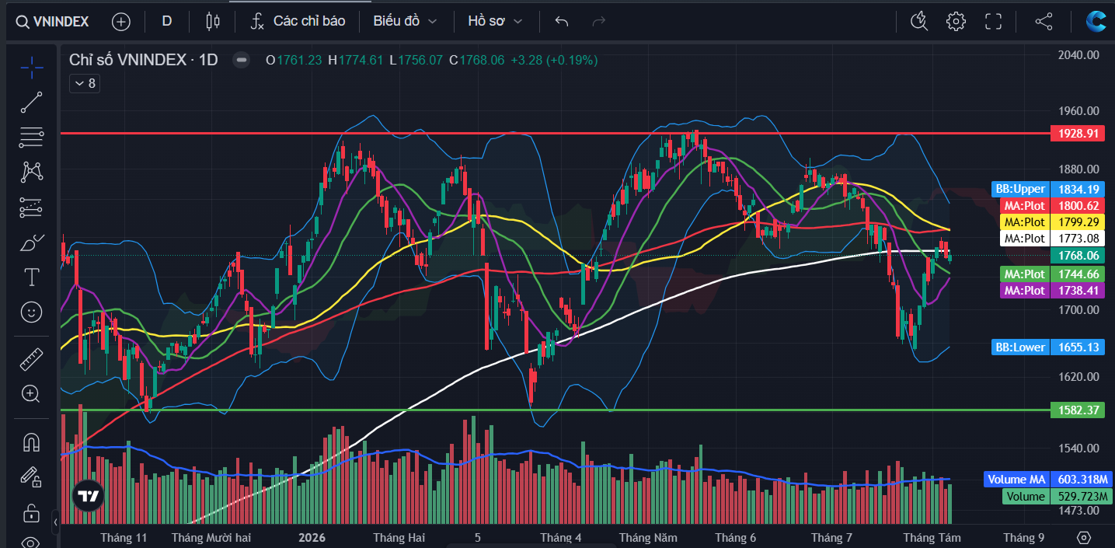Toggle hide all drawings eye icon
The width and height of the screenshot is (1115, 548).
pyautogui.click(x=32, y=542)
